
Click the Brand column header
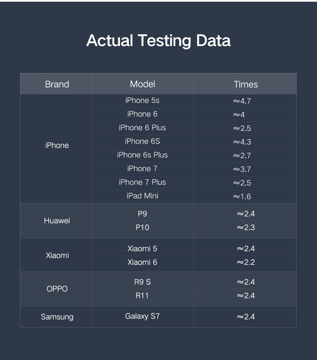point(57,84)
